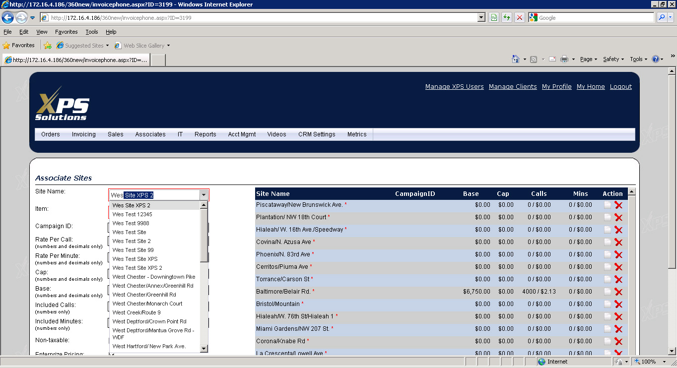677x368 pixels.
Task: Click the IE refresh page icon
Action: point(507,17)
